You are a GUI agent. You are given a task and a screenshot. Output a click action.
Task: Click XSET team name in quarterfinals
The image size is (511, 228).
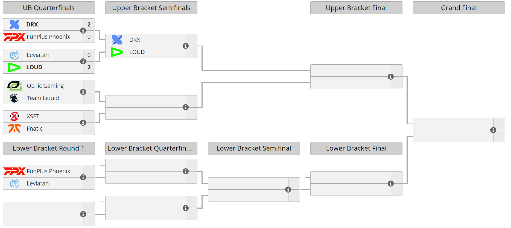(x=33, y=116)
